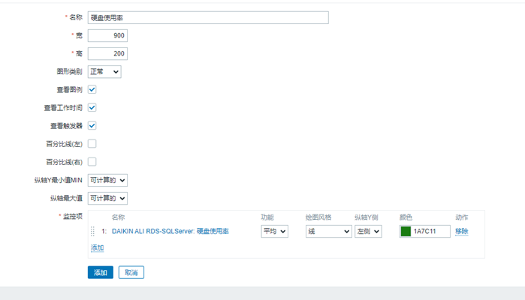
Task: Click the 高 height input field
Action: [107, 53]
